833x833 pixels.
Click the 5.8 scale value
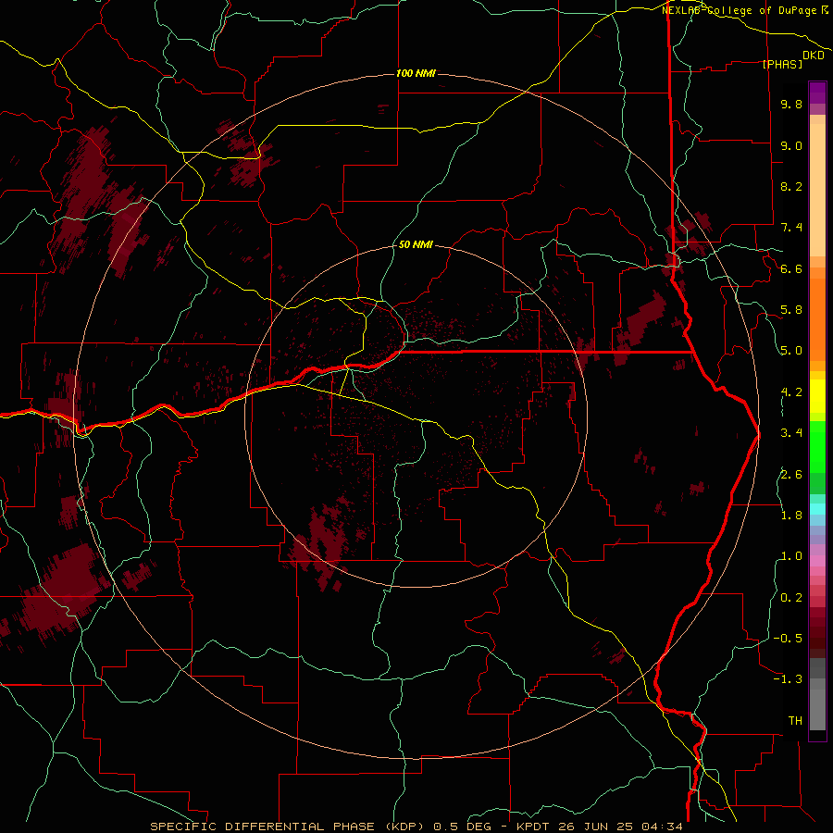coord(791,310)
